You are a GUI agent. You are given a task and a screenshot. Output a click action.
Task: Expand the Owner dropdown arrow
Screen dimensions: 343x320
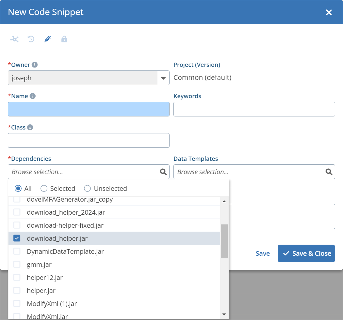pos(163,78)
